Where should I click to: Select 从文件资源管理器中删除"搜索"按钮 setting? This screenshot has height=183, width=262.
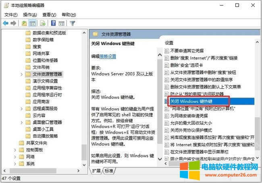tap(203, 72)
